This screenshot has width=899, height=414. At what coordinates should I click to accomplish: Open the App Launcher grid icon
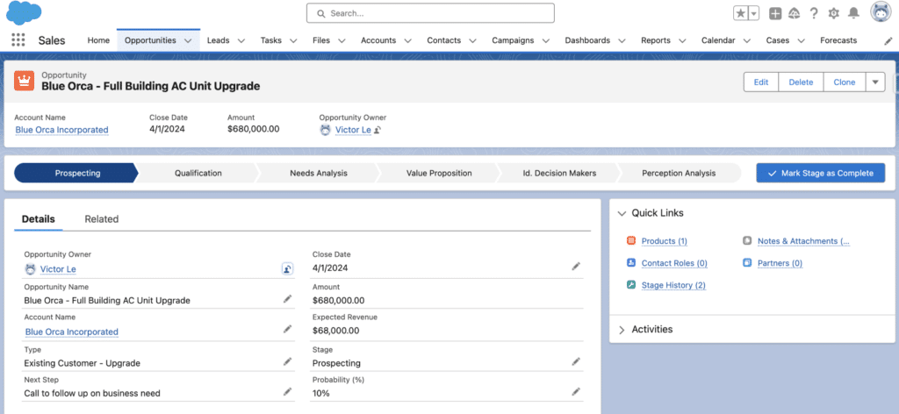(18, 40)
